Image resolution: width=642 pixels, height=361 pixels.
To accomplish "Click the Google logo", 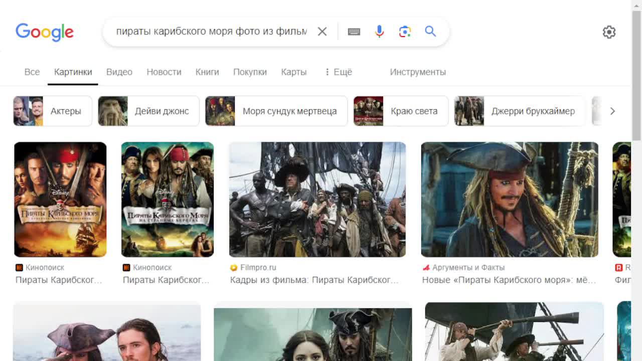I will click(x=45, y=32).
